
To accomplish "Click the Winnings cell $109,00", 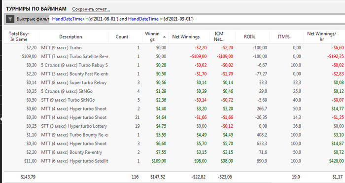I will coord(159,161).
